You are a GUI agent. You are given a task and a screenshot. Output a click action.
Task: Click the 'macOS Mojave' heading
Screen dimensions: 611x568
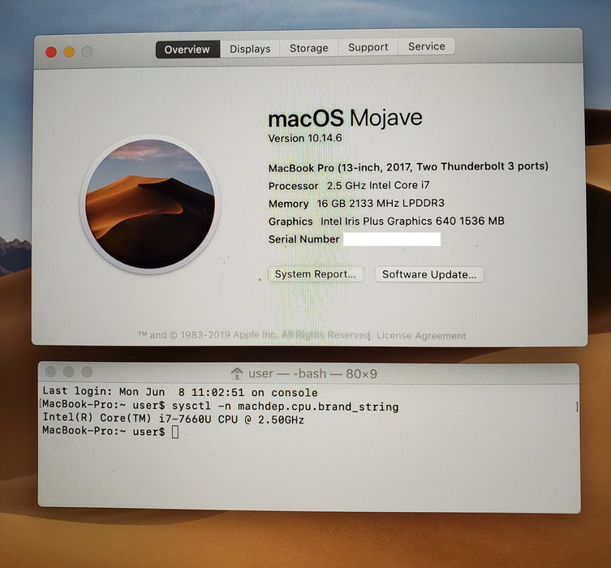click(345, 118)
